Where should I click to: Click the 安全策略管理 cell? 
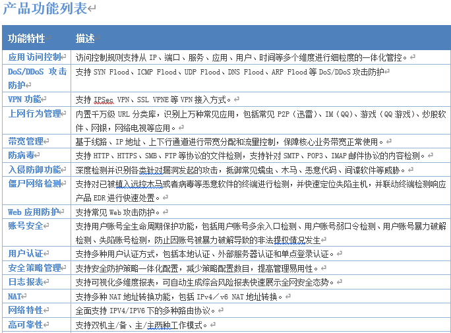(36, 268)
